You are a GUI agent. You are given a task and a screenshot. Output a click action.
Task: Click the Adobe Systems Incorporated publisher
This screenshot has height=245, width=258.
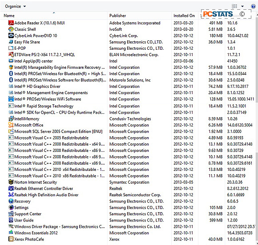pyautogui.click(x=135, y=23)
